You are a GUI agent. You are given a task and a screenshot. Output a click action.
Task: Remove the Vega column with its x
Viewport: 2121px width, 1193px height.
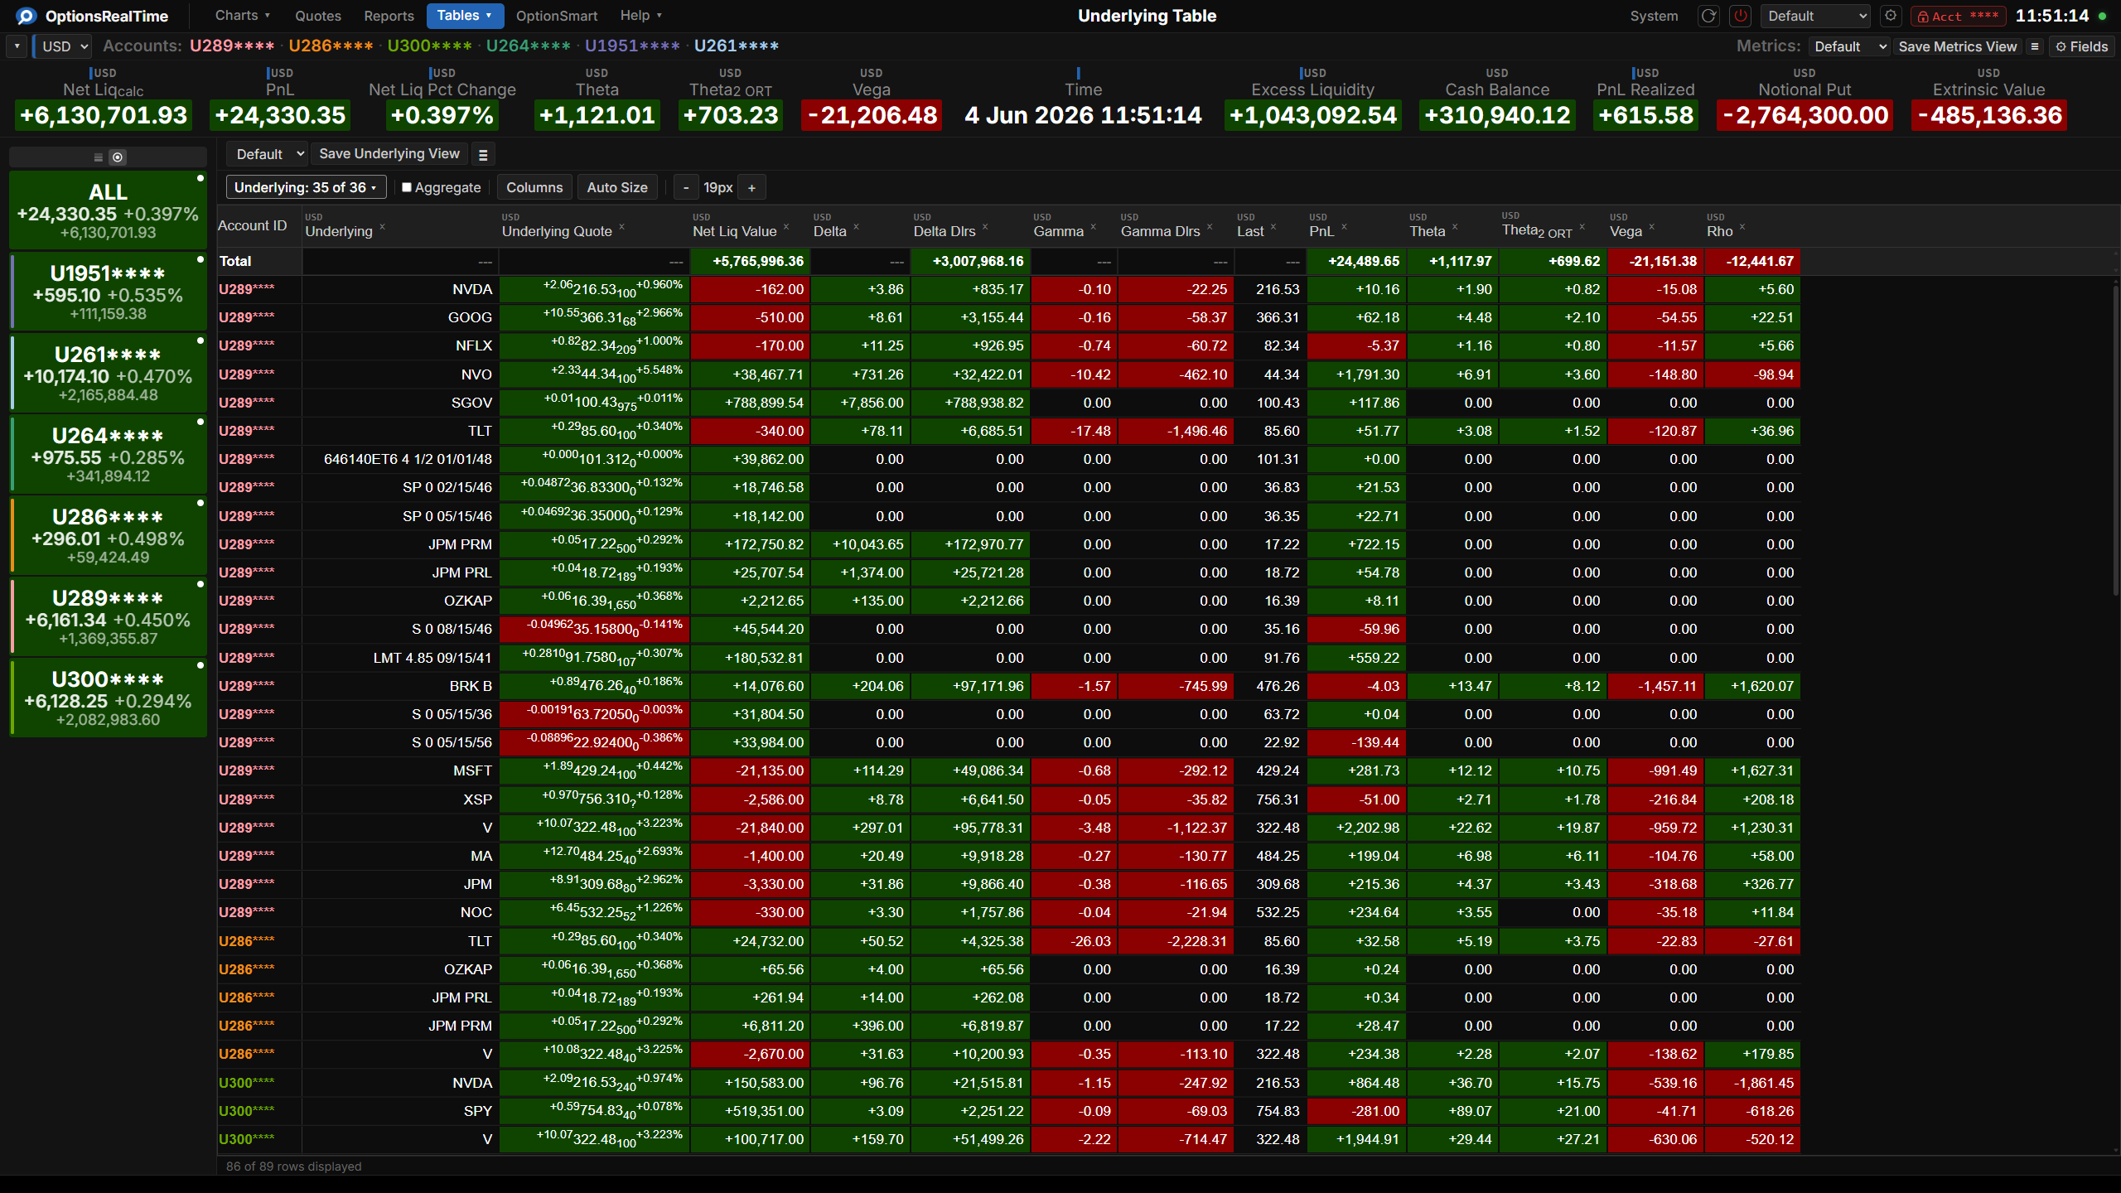[1651, 227]
